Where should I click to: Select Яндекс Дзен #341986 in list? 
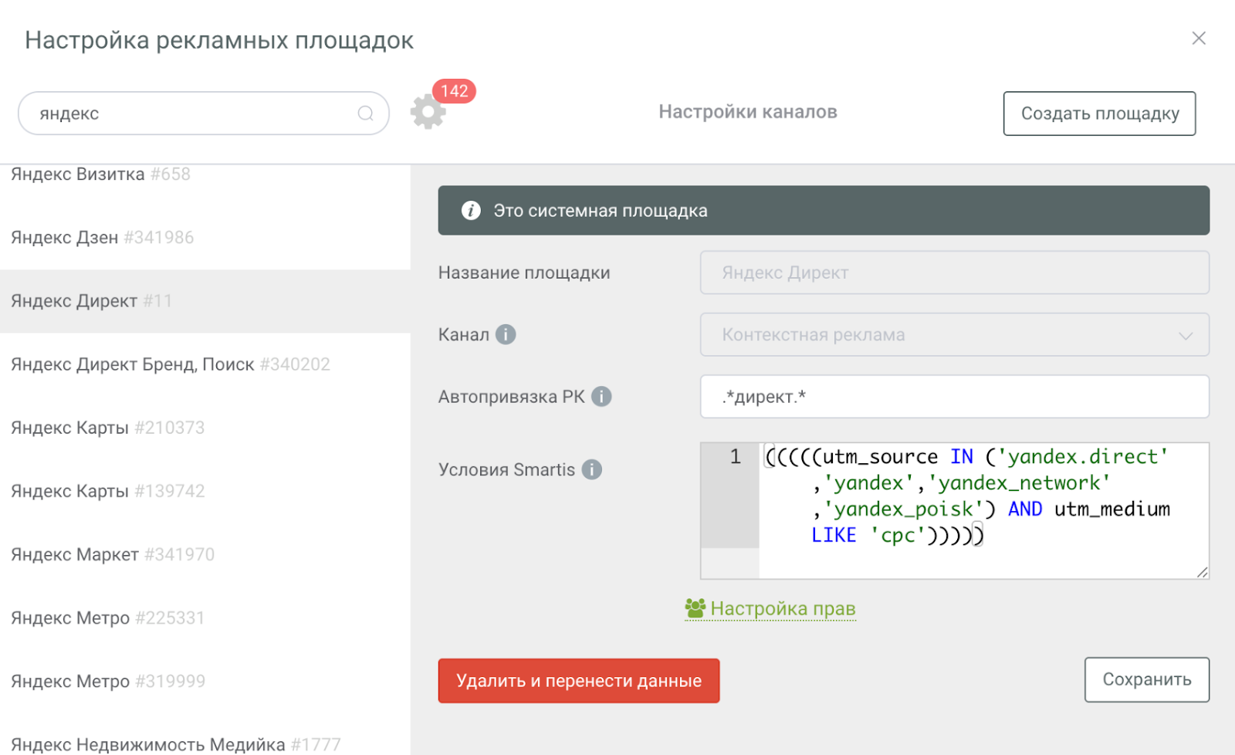click(x=205, y=238)
